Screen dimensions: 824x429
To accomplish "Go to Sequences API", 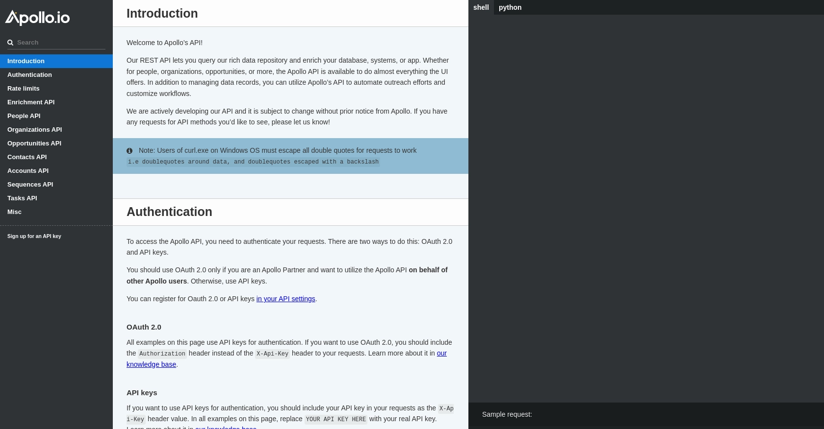I will [56, 185].
